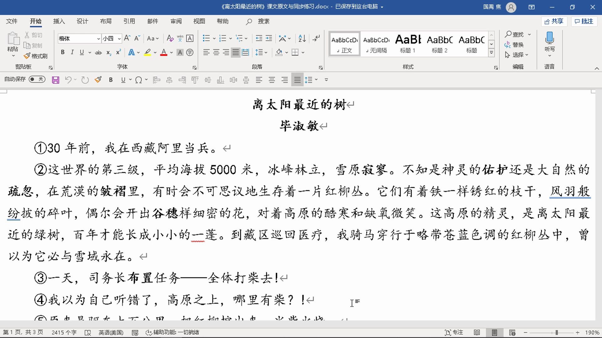Increase font size with the grow font icon

point(127,38)
